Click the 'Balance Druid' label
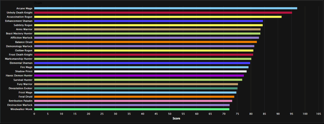Screen dimensions: 324x124 (24, 42)
